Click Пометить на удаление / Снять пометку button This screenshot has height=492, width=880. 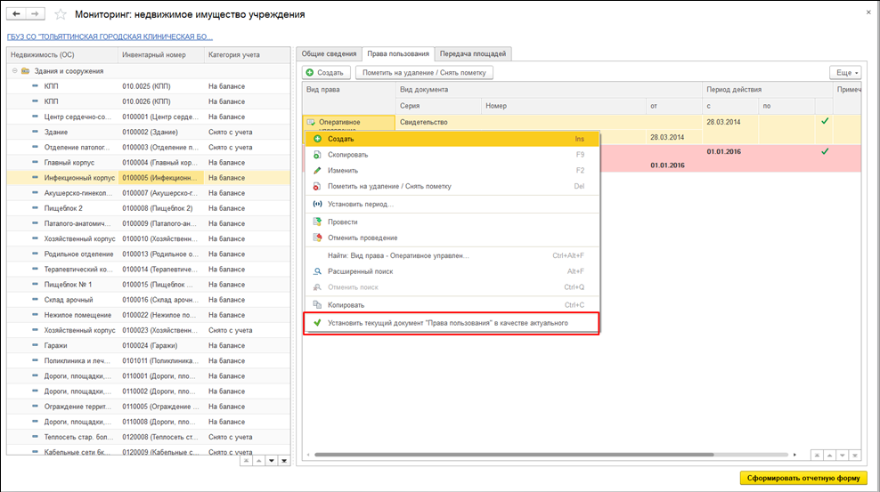pos(424,72)
